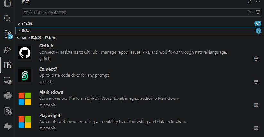The image size is (264, 137).
Task: Click the lightning bolt activity bar icon
Action: point(7,126)
